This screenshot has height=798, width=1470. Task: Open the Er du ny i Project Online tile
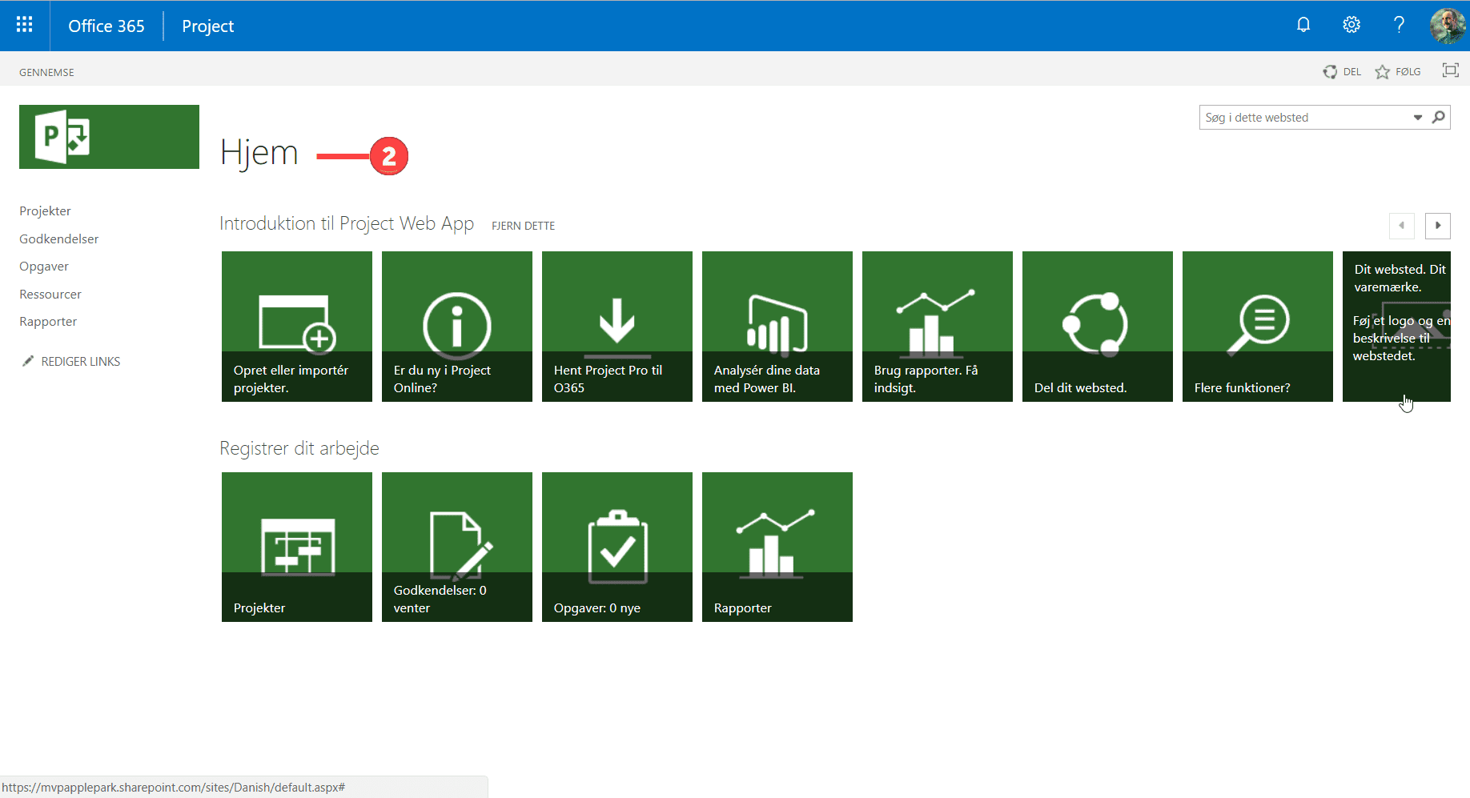[x=457, y=327]
